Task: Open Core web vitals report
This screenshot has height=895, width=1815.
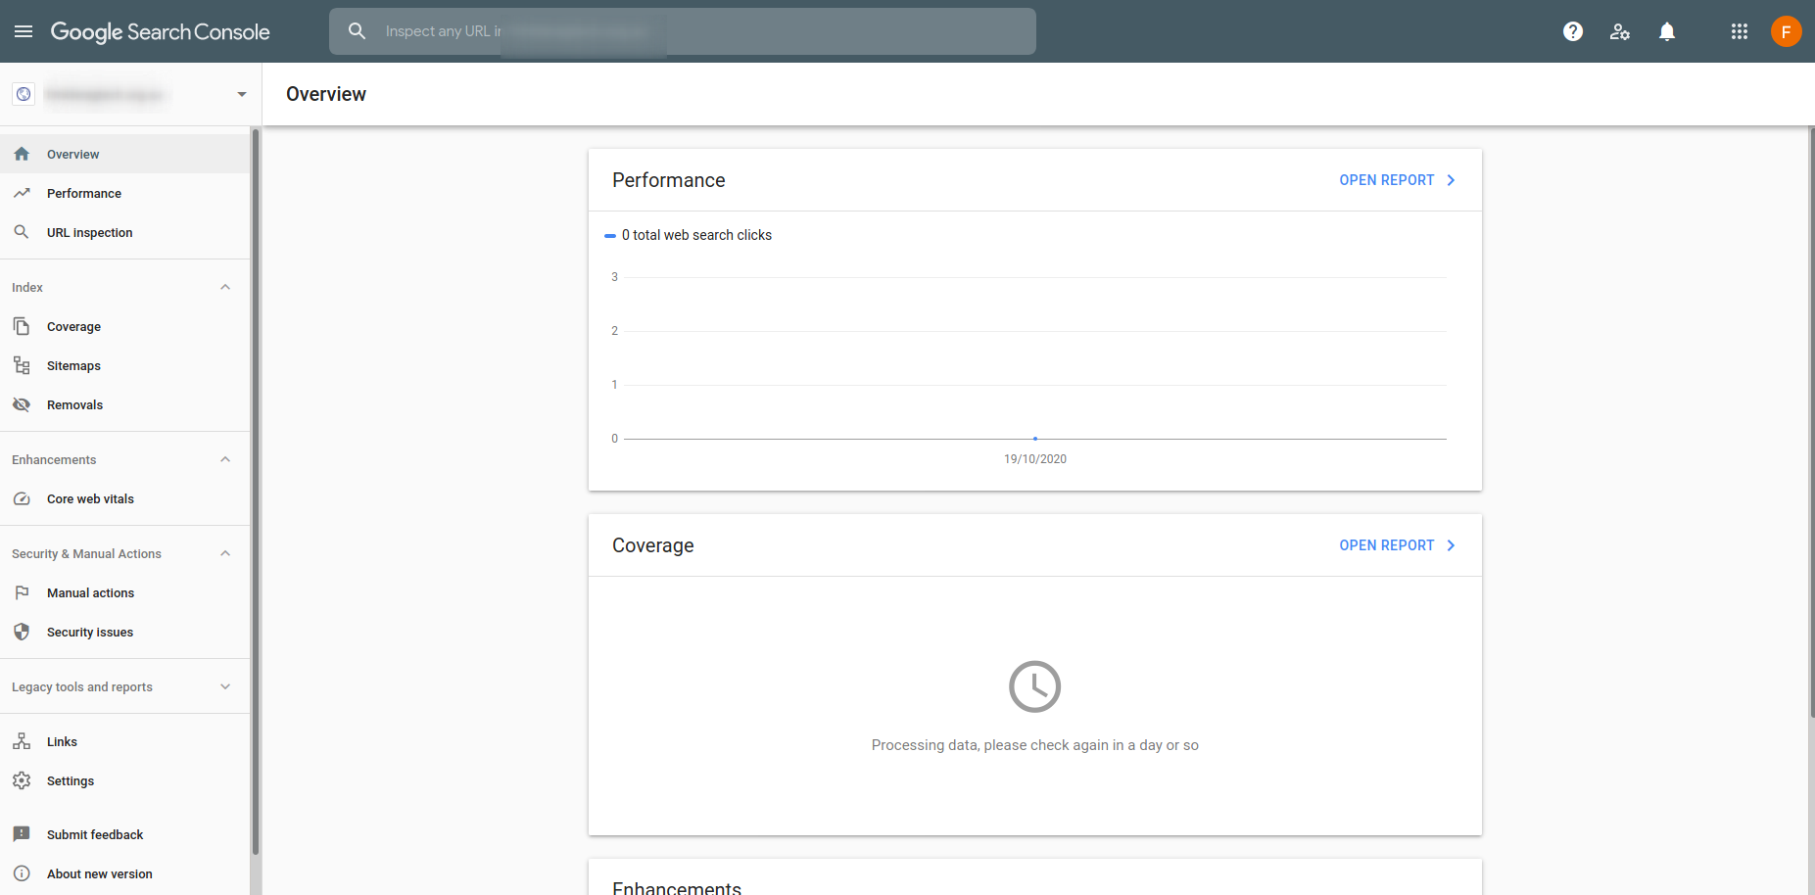Action: point(125,498)
